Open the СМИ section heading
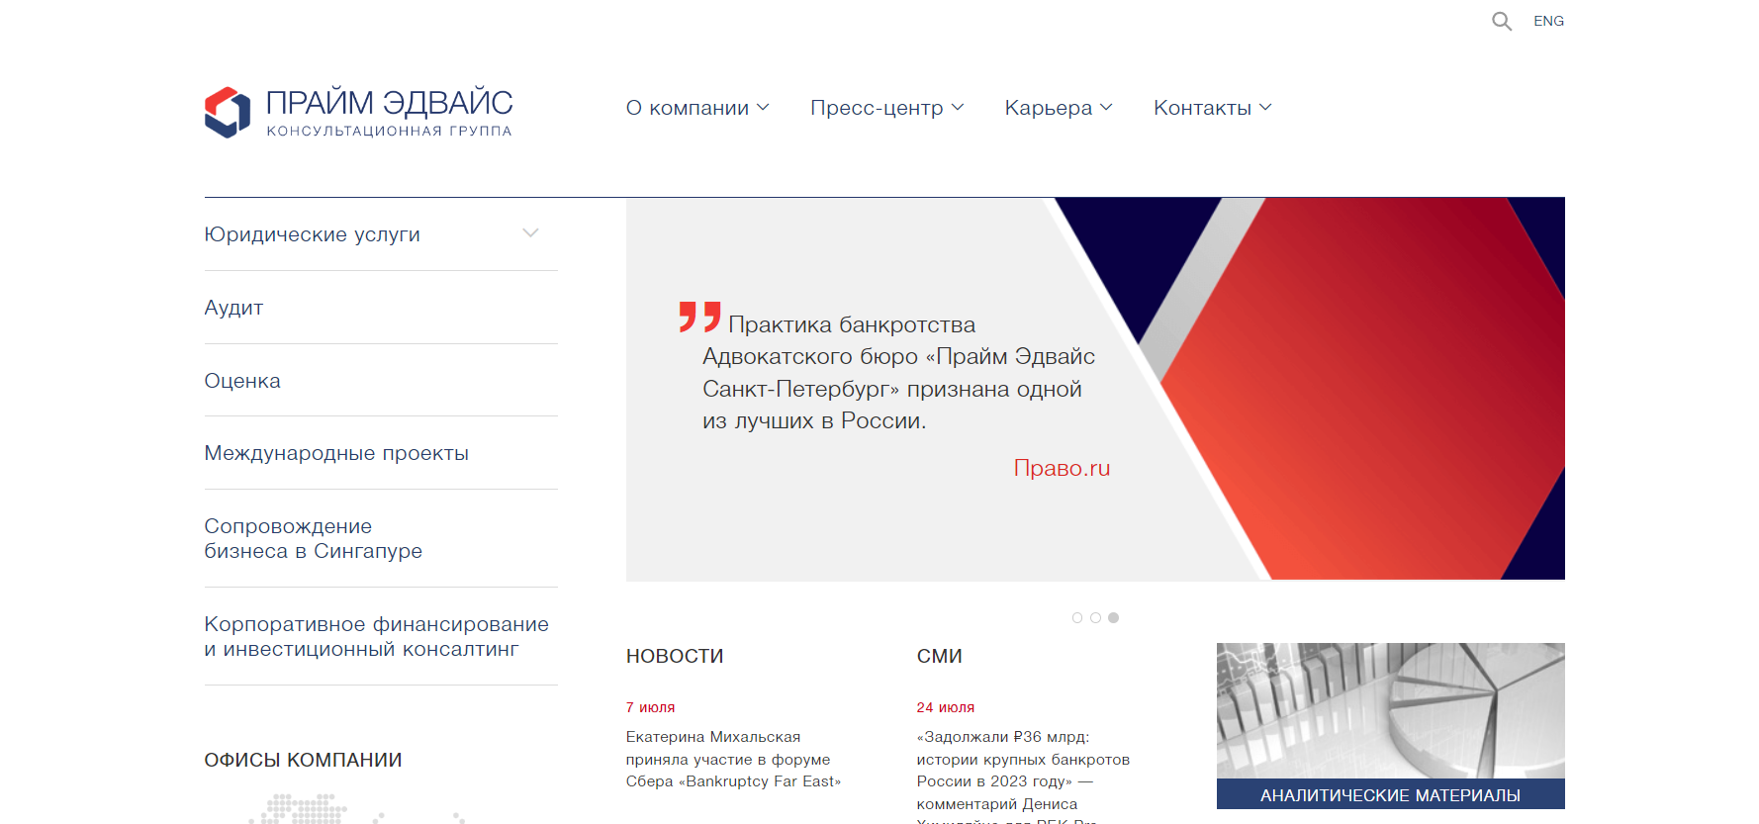Viewport: 1759px width, 824px height. (x=939, y=656)
